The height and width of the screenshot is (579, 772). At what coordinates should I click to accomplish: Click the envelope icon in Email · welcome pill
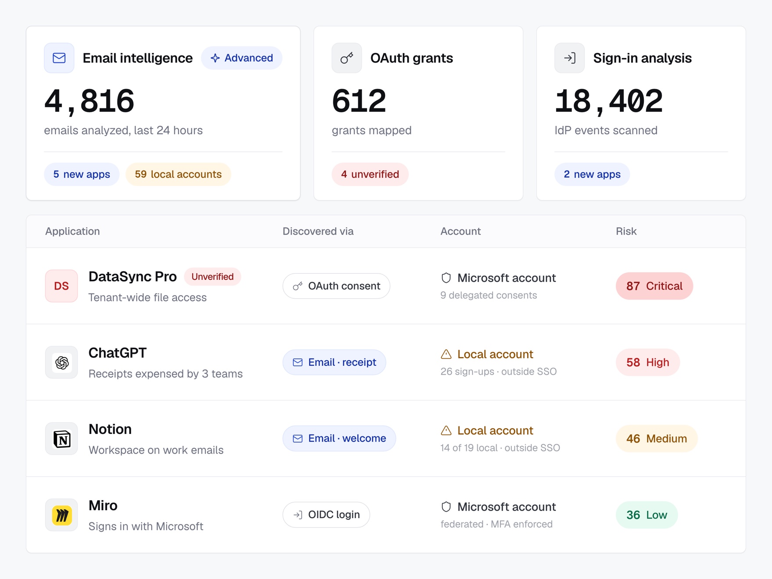[x=298, y=439]
